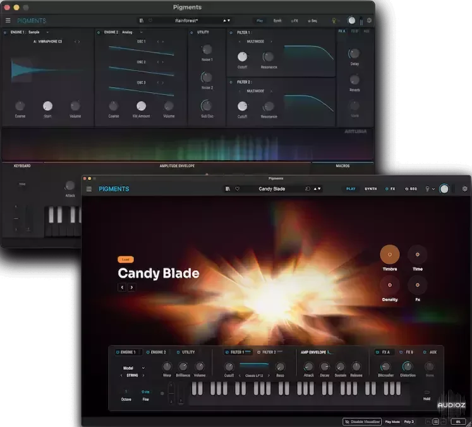This screenshot has width=472, height=427.
Task: Click next arrow beside Filter 1 MULTIMODE
Action: coord(271,42)
